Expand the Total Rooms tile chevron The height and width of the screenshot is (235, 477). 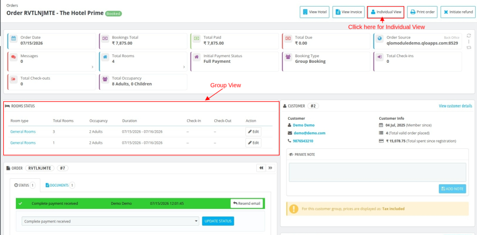tap(184, 67)
